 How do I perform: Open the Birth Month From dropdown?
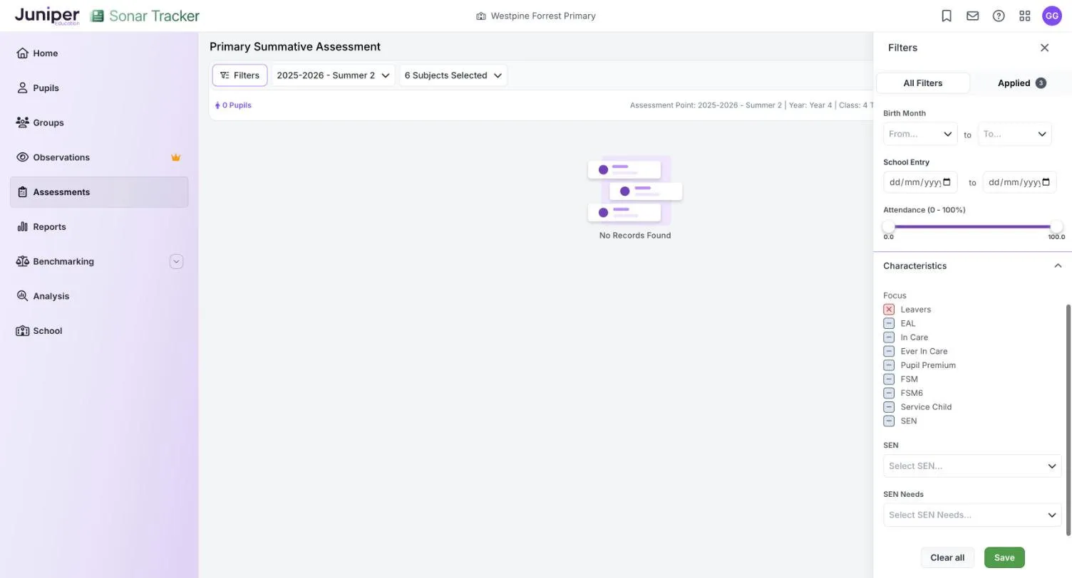920,134
